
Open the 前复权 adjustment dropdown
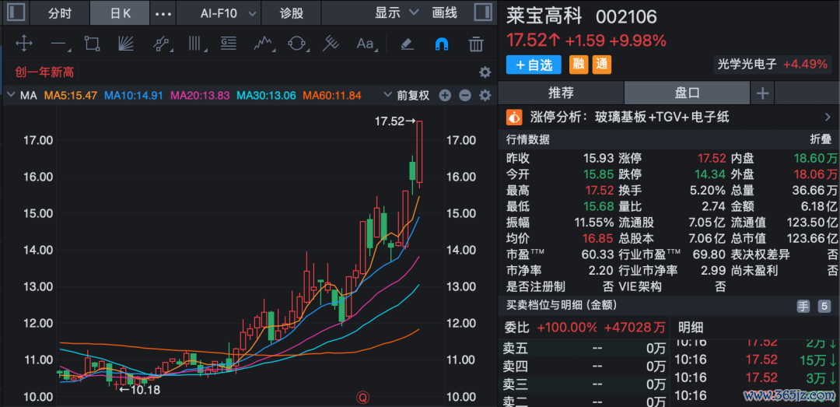click(x=407, y=96)
